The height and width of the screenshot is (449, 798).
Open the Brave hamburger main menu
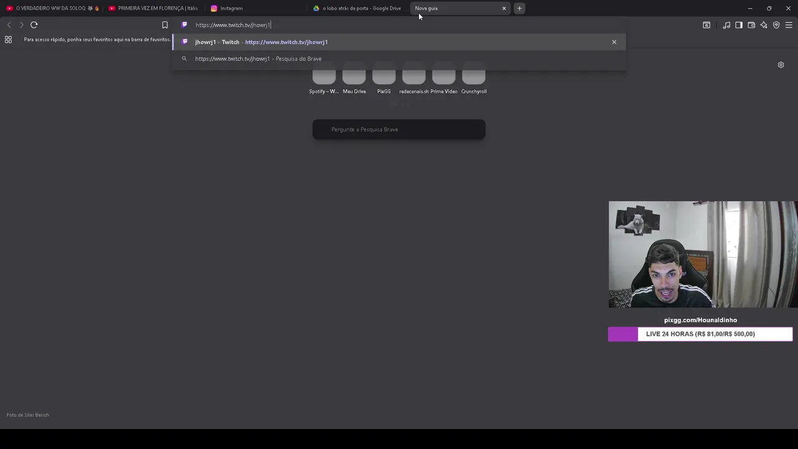789,25
